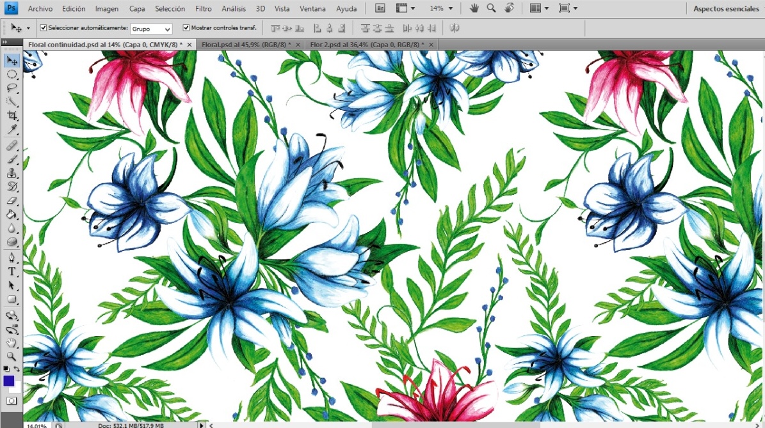The image size is (765, 428).
Task: Select the Magic Wand tool
Action: 12,102
